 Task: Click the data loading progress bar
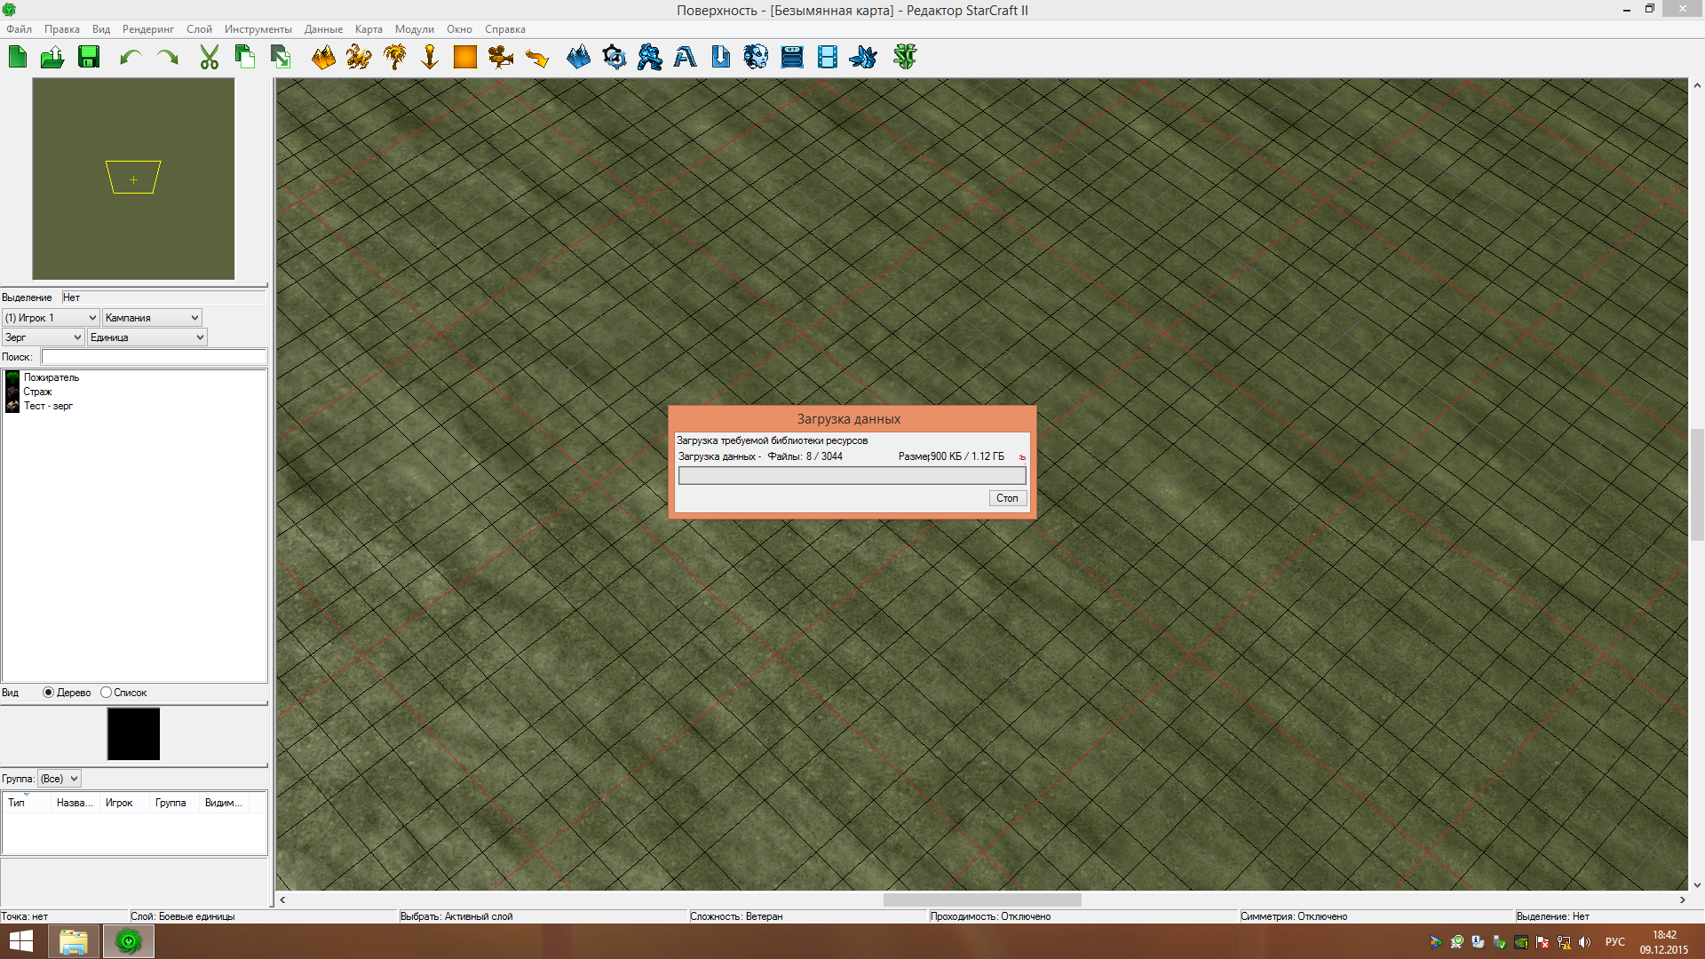[852, 476]
